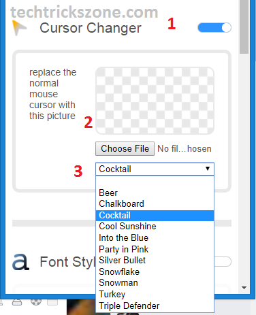
Task: Enable the Font Style toggle switch
Action: [x=223, y=262]
